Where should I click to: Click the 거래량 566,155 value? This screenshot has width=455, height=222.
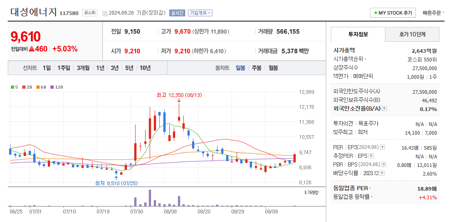[x=288, y=32]
